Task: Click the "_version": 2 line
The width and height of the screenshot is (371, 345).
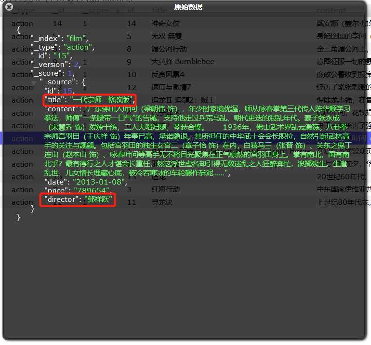Action: (55, 65)
